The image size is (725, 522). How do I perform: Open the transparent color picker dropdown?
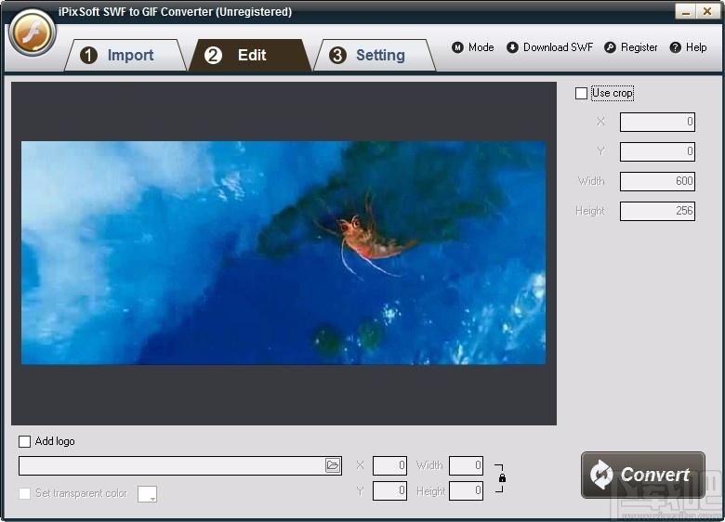148,494
